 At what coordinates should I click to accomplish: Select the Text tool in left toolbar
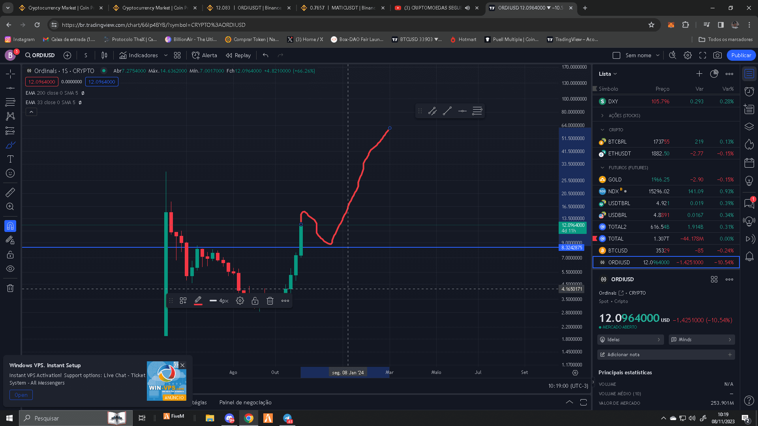[10, 159]
